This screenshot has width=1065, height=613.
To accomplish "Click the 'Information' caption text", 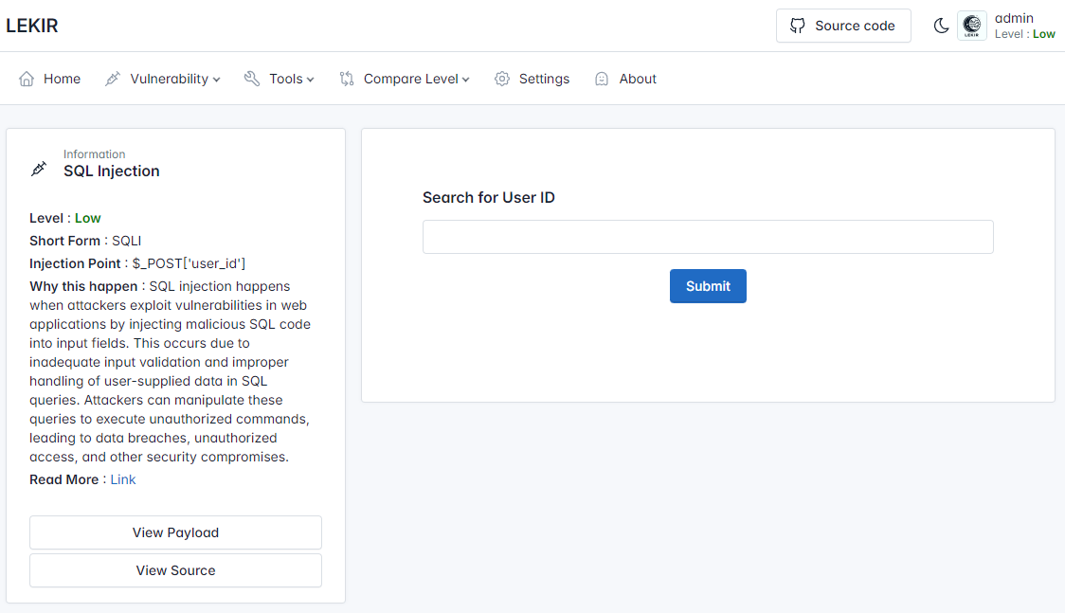I will click(95, 154).
